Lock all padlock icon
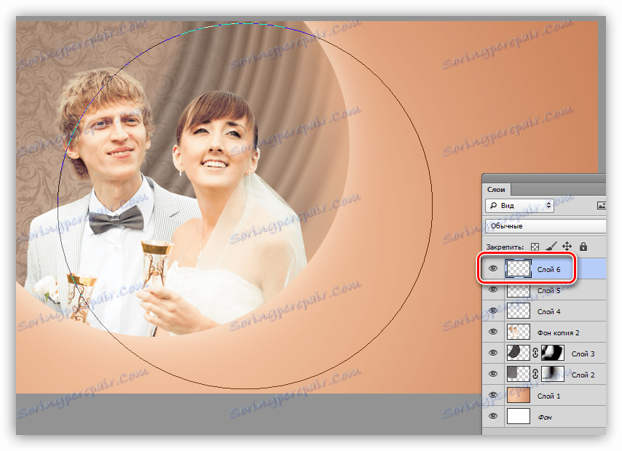Screen dimensions: 622x451 pos(583,247)
